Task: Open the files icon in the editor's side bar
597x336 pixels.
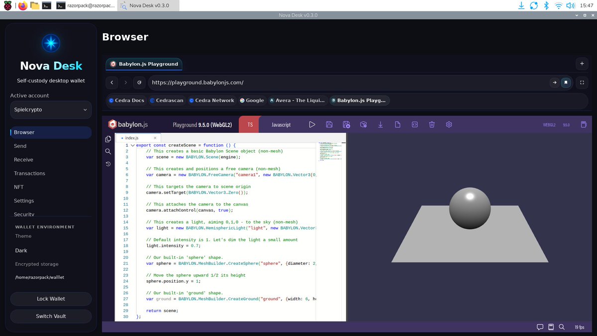Action: (x=108, y=139)
